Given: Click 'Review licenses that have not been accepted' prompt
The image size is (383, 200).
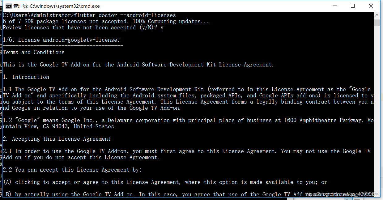Looking at the screenshot, I should point(83,28).
